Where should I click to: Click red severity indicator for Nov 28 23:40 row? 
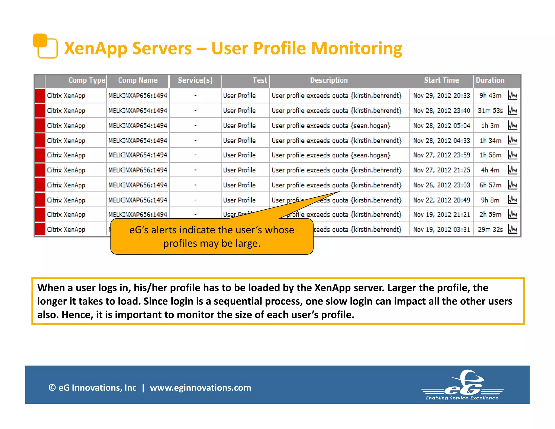tap(40, 111)
